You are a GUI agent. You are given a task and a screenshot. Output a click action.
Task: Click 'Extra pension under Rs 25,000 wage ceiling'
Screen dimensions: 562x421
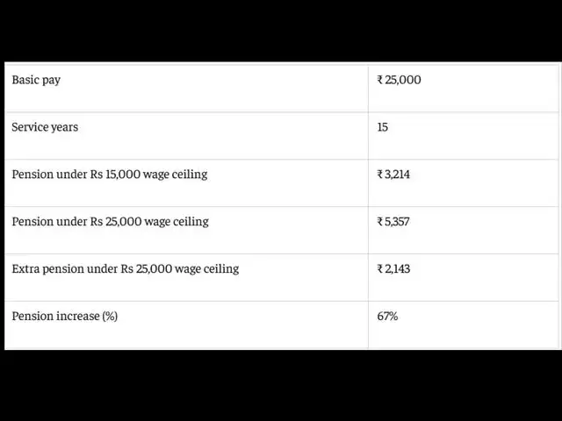(126, 269)
